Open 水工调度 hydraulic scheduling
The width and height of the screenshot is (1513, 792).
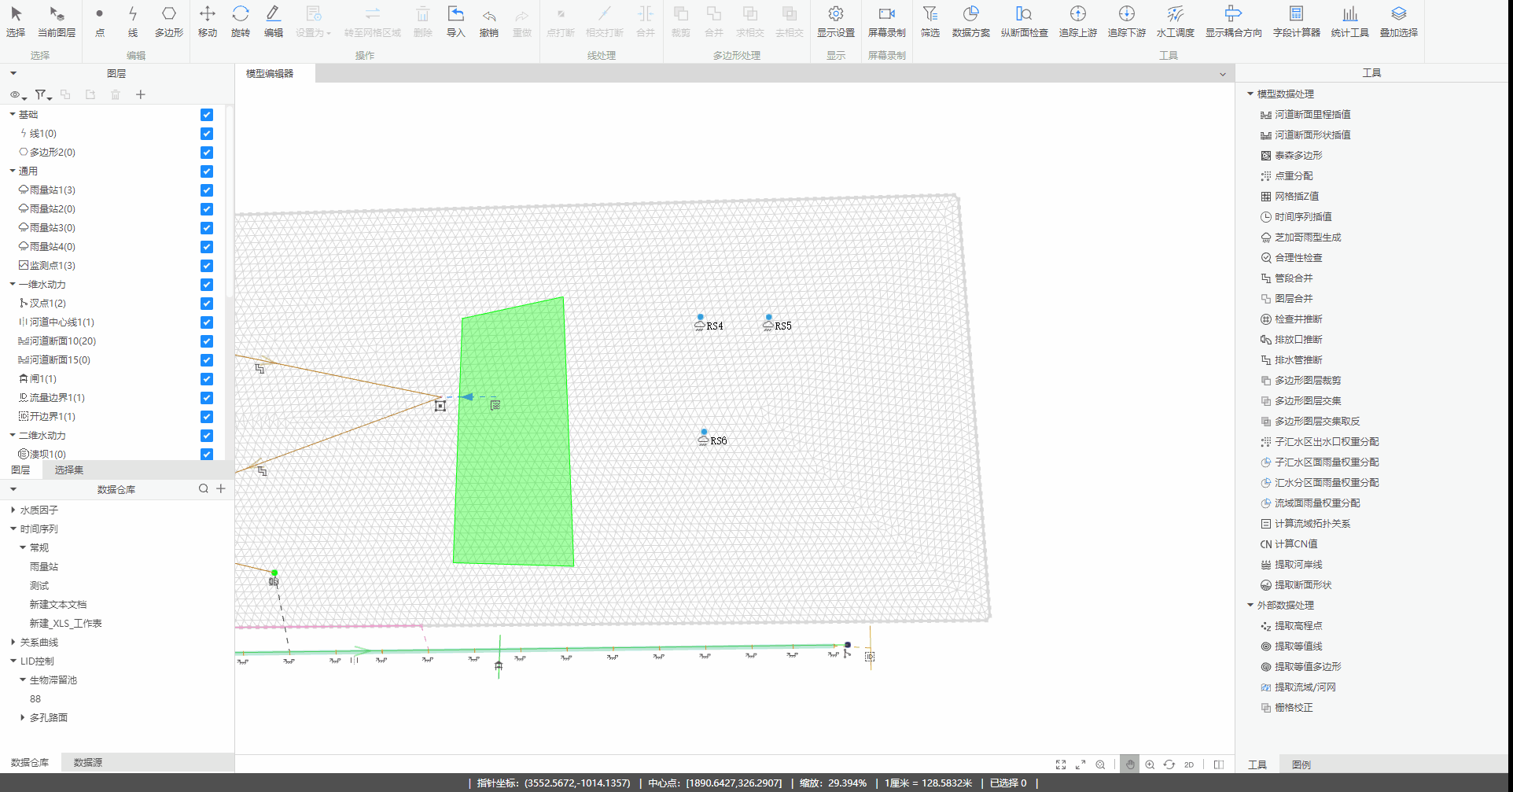[1176, 21]
